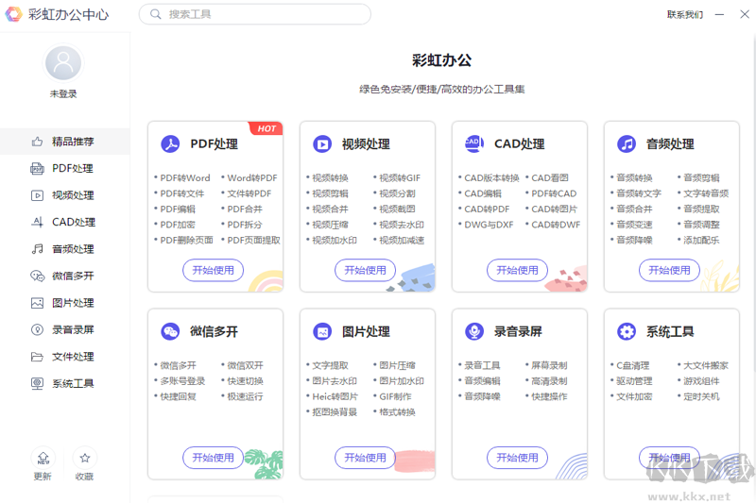756x503 pixels.
Task: Click 开始使用 on the 微信多开 card
Action: (214, 458)
